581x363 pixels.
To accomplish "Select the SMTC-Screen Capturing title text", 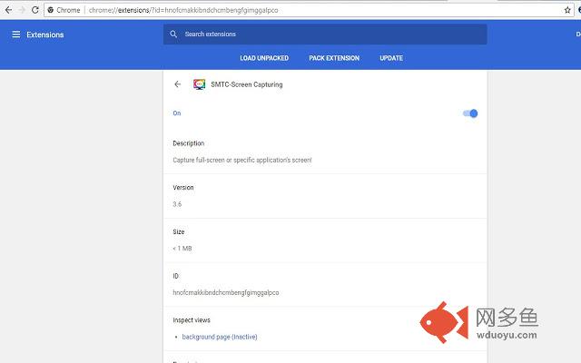I will coord(247,84).
